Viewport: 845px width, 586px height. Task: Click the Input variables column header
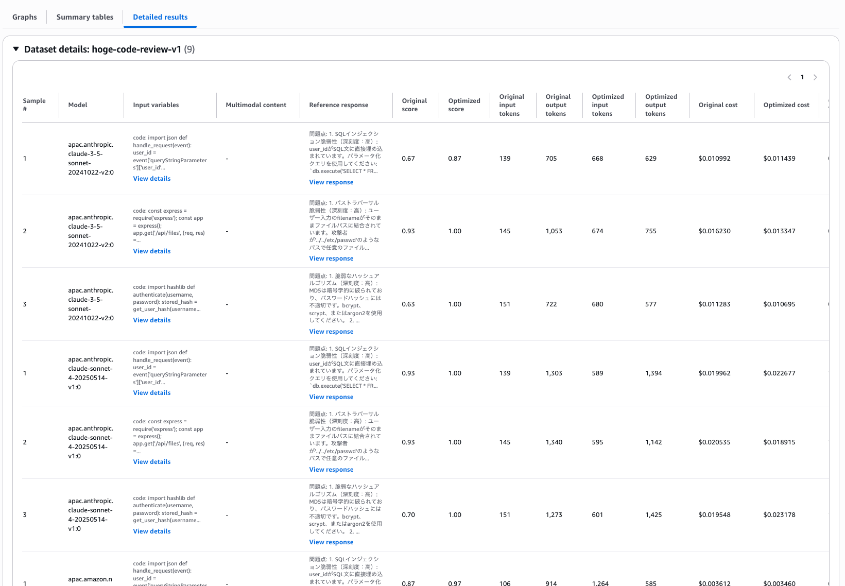[x=156, y=105]
